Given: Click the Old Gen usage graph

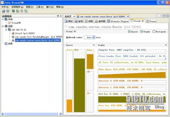Looking at the screenshot, I should [x=132, y=100].
